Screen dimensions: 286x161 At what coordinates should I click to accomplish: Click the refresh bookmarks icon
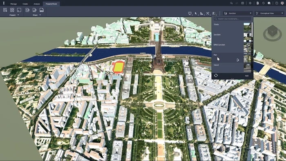[216, 76]
